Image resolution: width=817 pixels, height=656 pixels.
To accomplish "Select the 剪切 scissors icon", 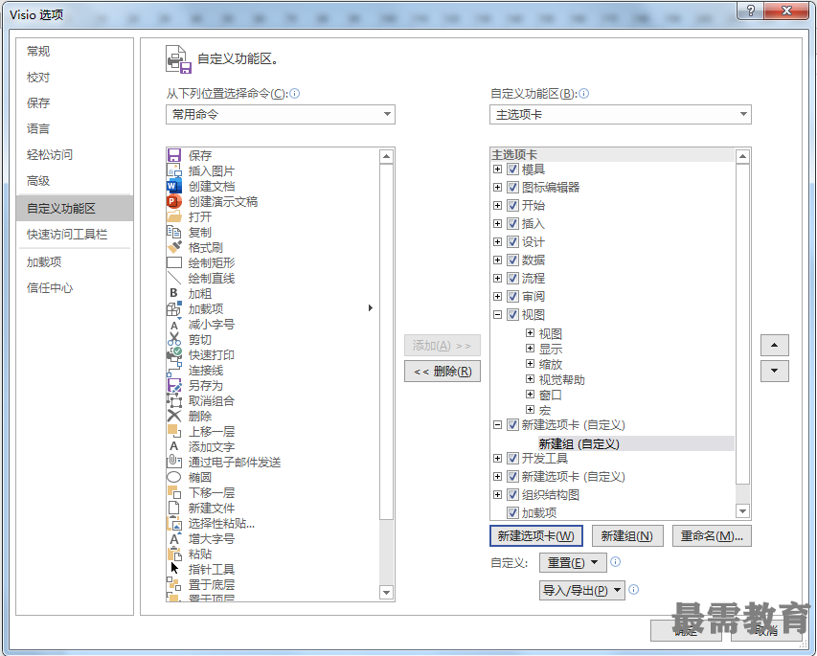I will click(x=174, y=339).
